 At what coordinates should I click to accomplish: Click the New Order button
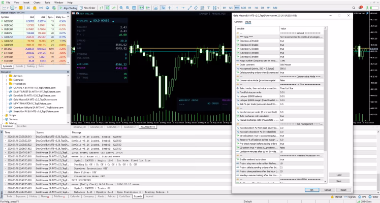click(x=88, y=8)
